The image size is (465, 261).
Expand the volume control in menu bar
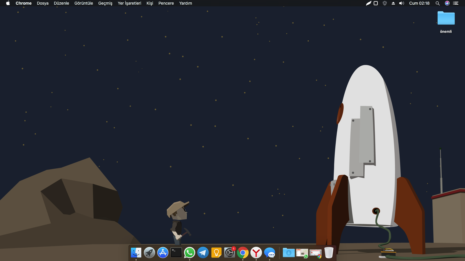(402, 3)
